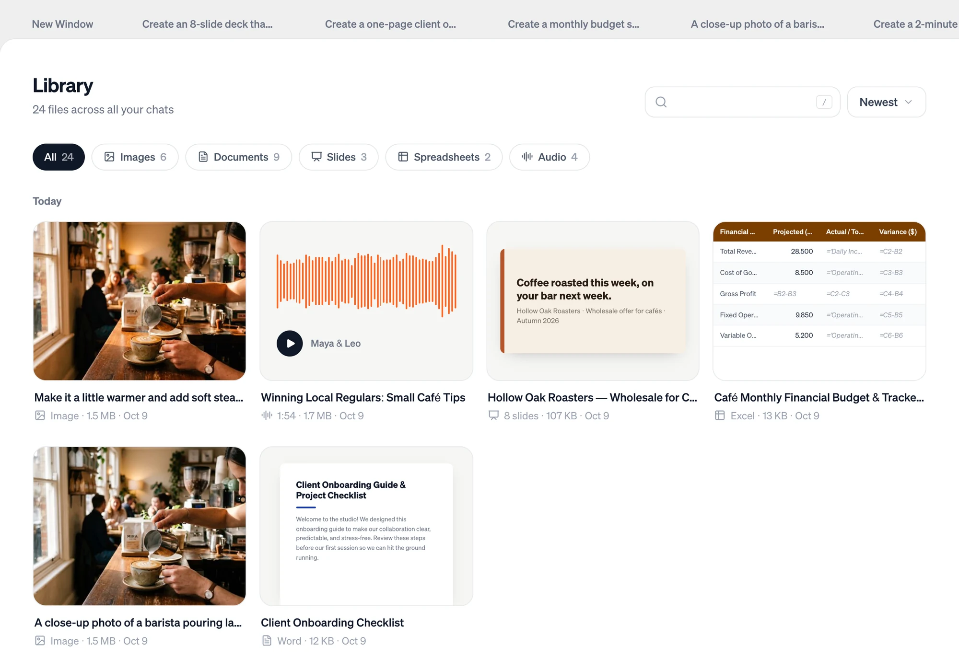Open the audio waveform preview card
Screen dimensions: 959x669
[x=366, y=301]
